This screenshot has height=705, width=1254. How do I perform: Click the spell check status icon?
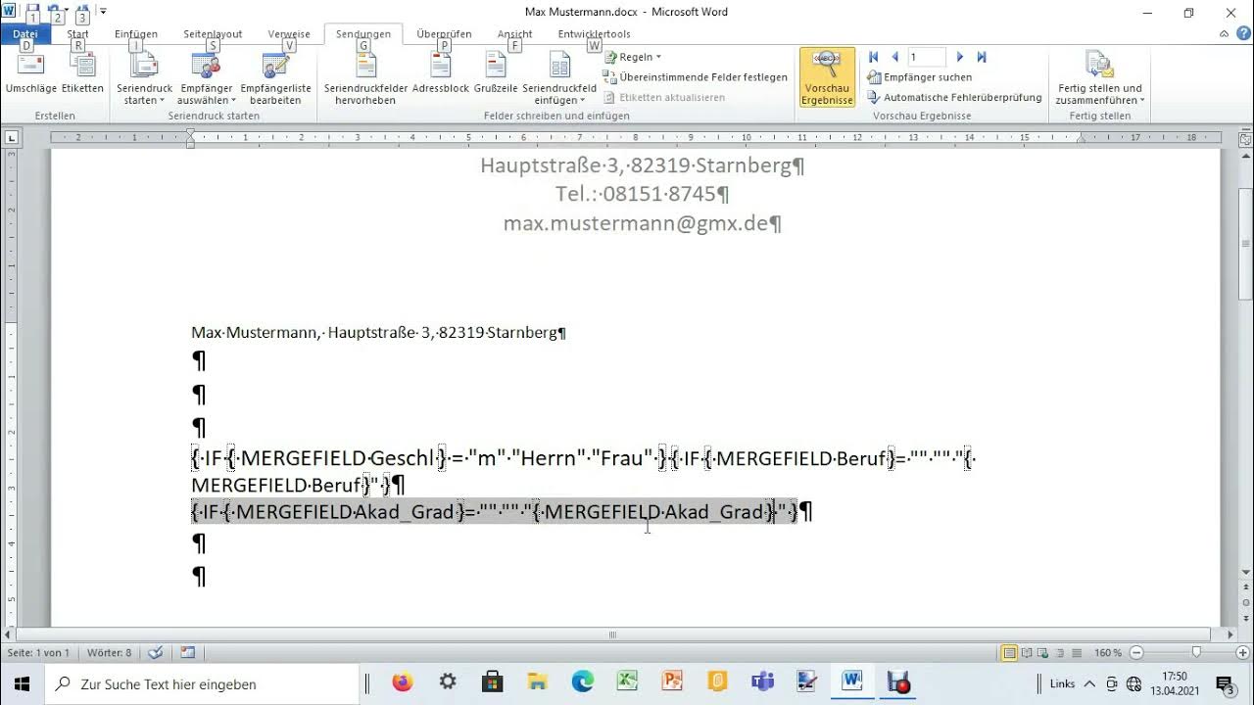tap(154, 652)
